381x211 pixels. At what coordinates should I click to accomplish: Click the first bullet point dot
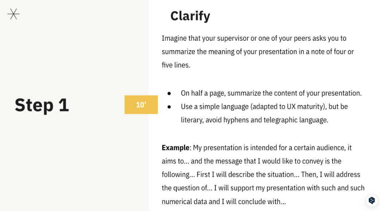click(x=169, y=93)
